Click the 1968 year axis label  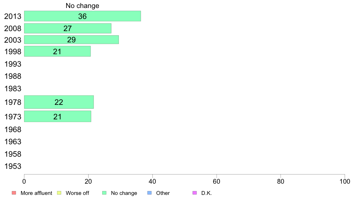click(x=13, y=129)
